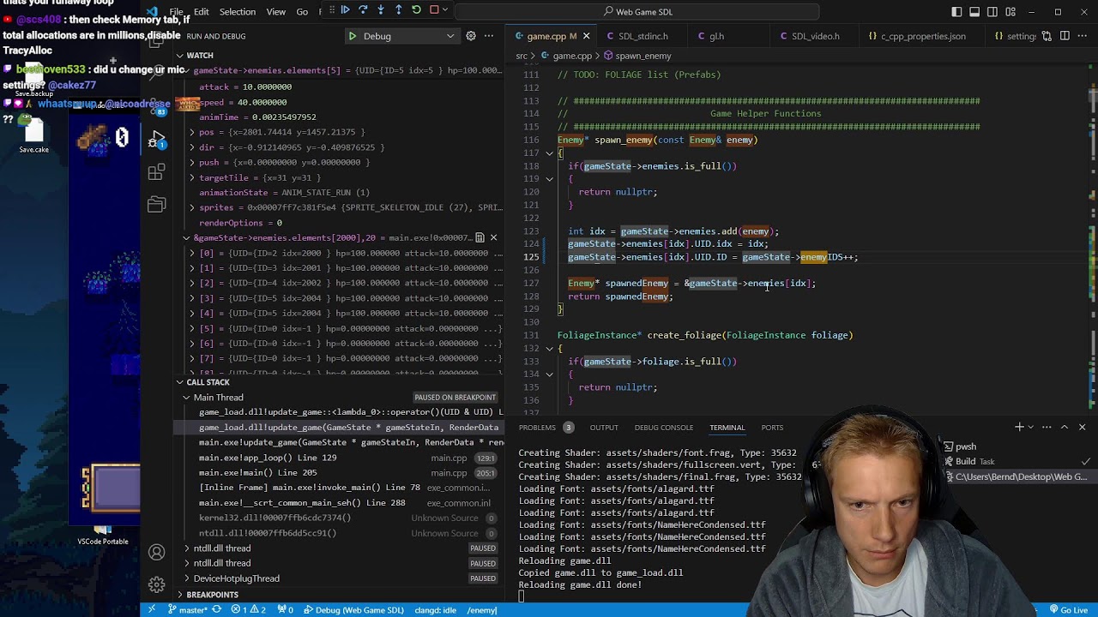Open the View menu
The height and width of the screenshot is (617, 1098).
click(x=275, y=12)
